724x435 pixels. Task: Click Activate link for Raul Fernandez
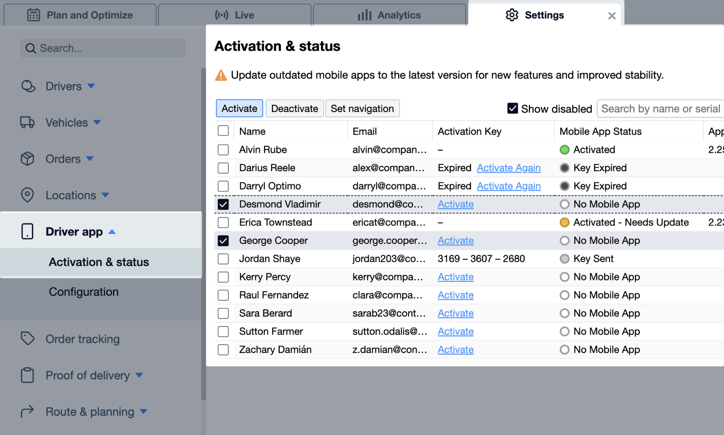tap(456, 295)
